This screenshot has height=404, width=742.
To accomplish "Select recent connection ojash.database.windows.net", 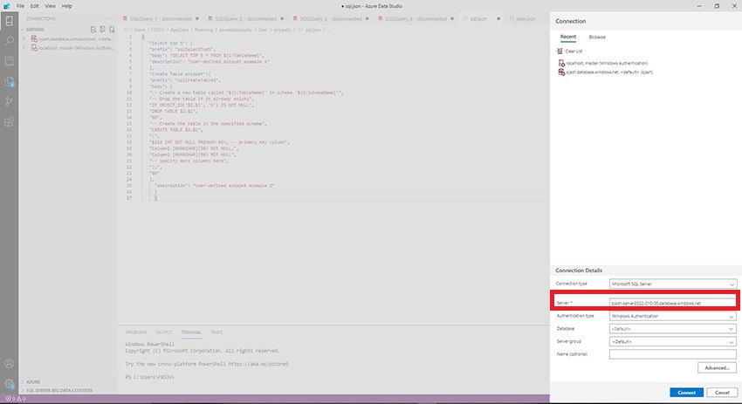I will coord(606,72).
